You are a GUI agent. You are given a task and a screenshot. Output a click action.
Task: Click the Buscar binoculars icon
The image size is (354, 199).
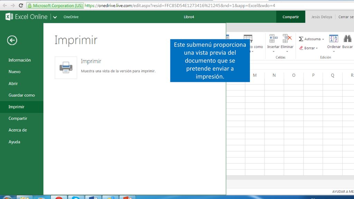(x=347, y=39)
